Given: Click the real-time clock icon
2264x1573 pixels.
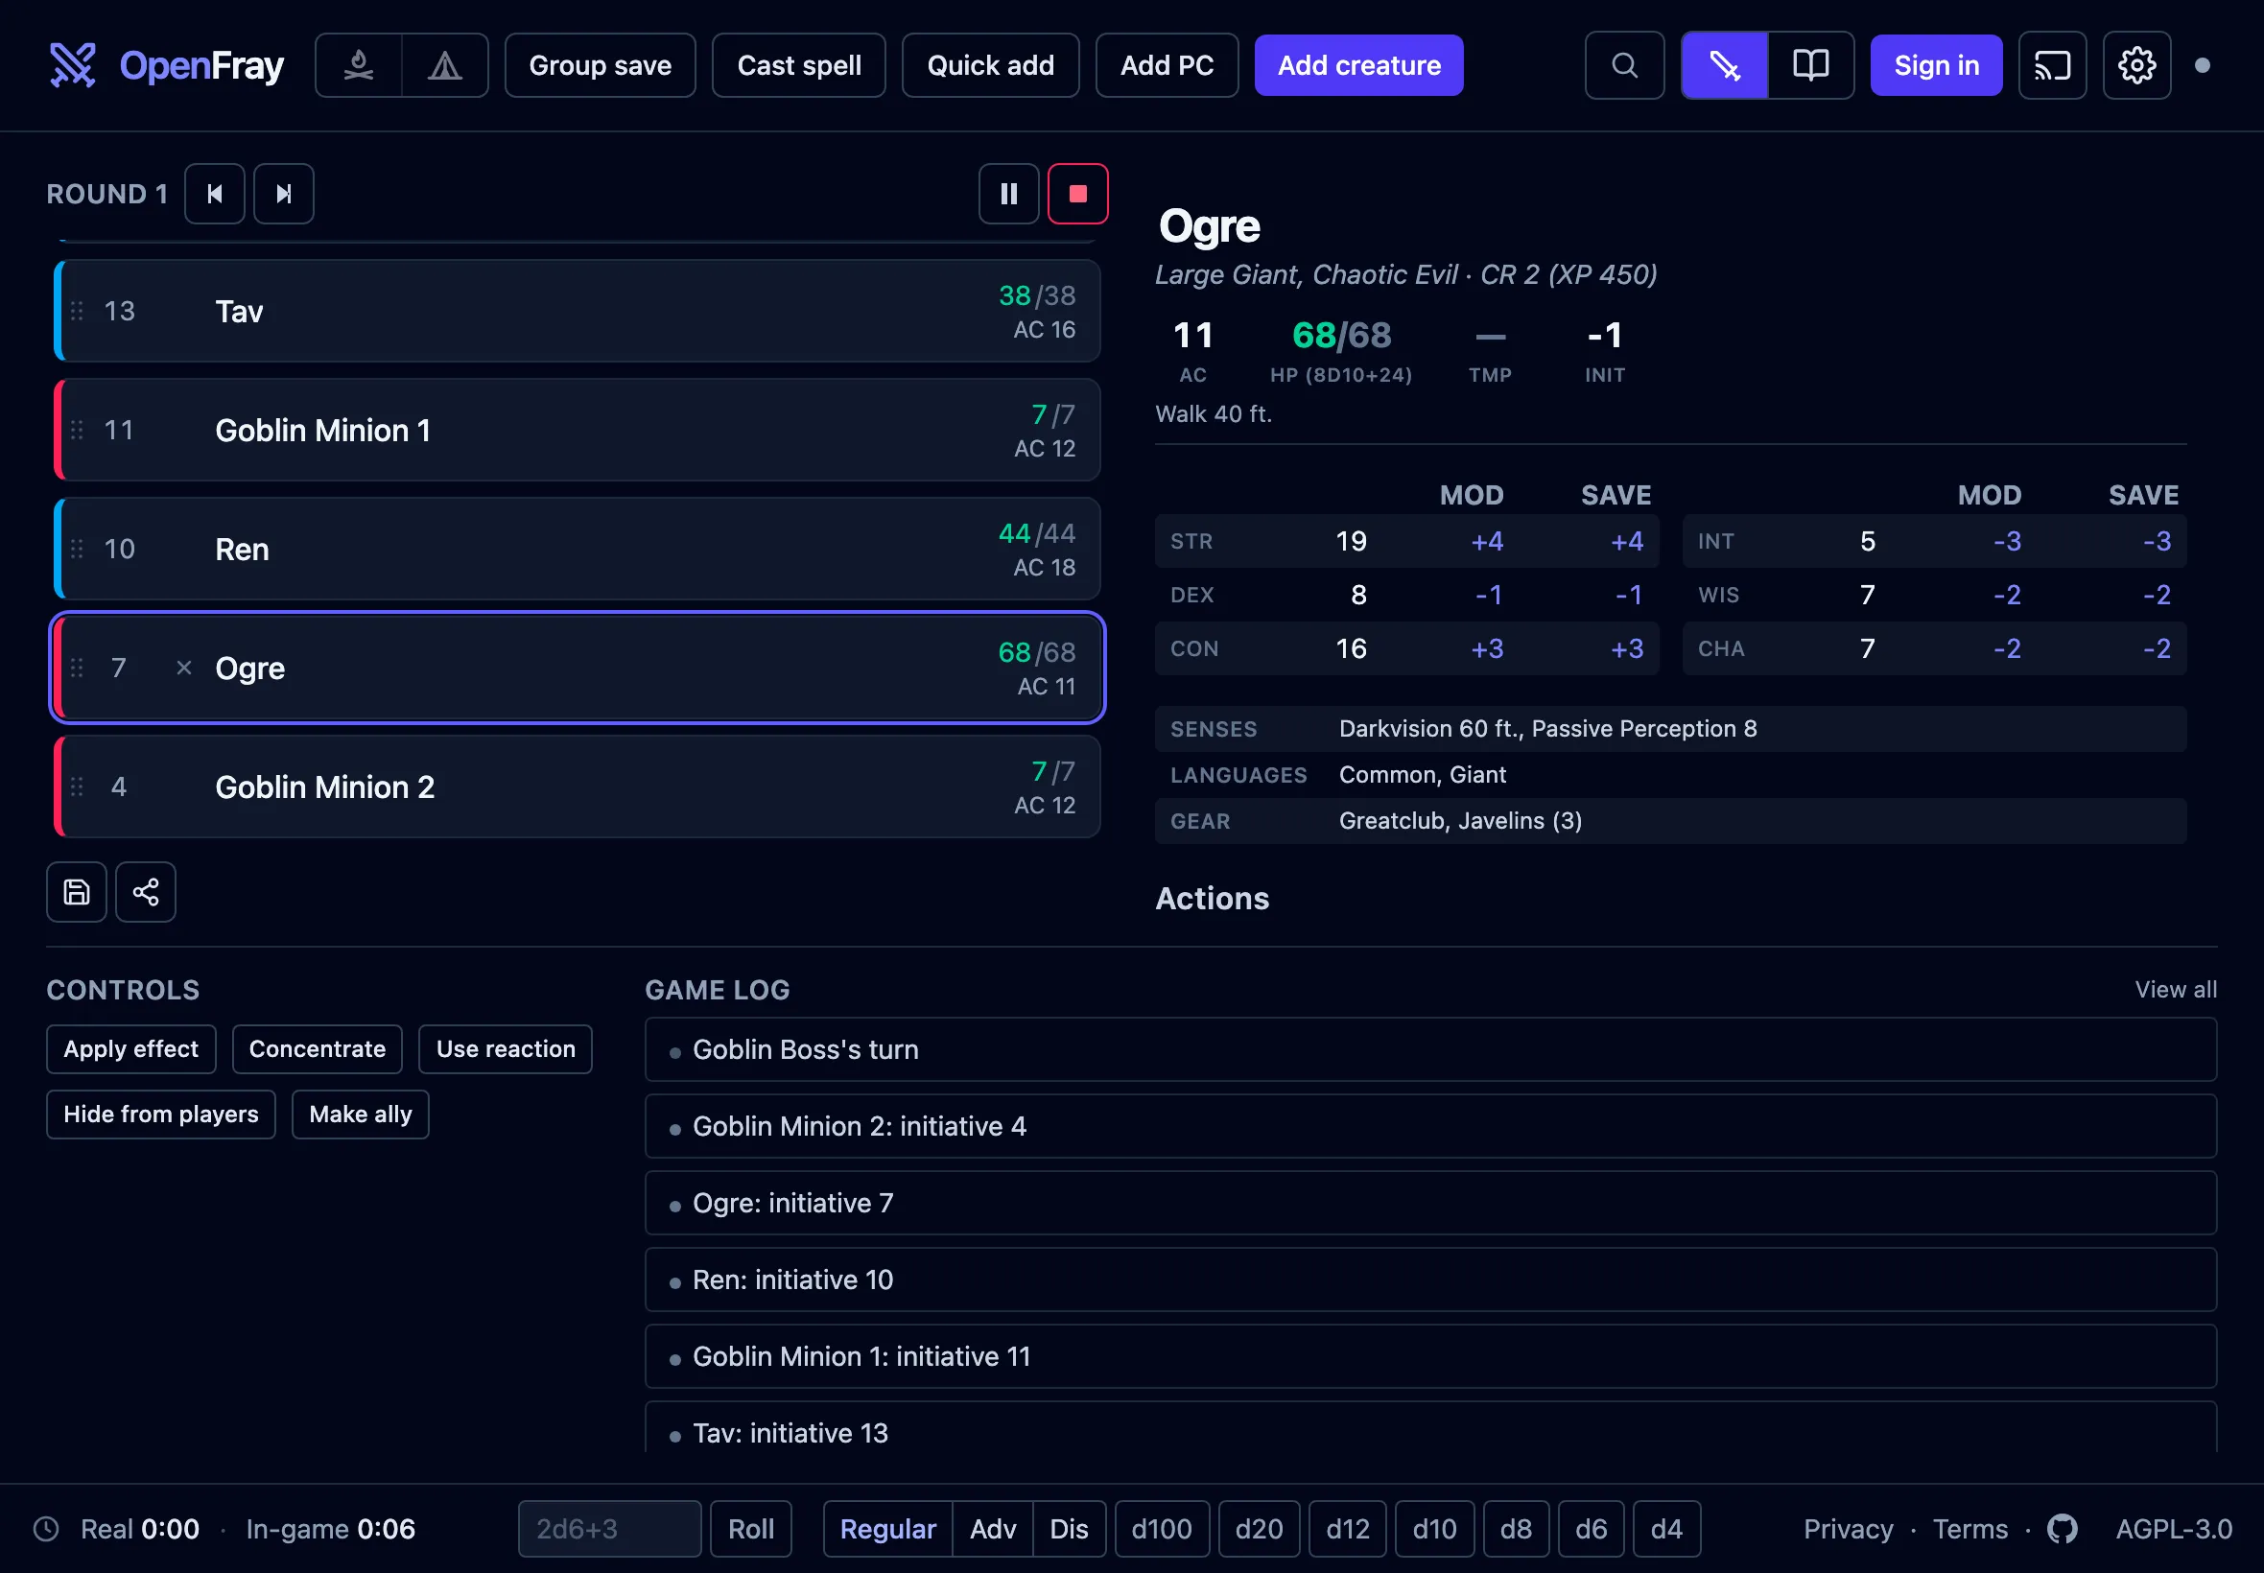Looking at the screenshot, I should [46, 1529].
